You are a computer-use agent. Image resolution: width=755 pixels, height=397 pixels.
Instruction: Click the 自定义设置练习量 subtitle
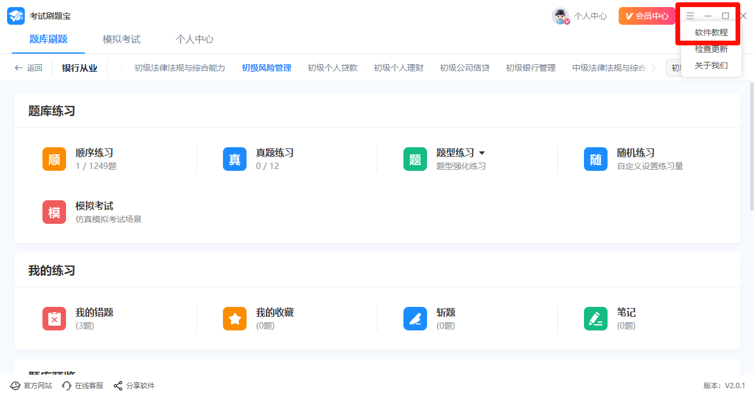point(650,166)
